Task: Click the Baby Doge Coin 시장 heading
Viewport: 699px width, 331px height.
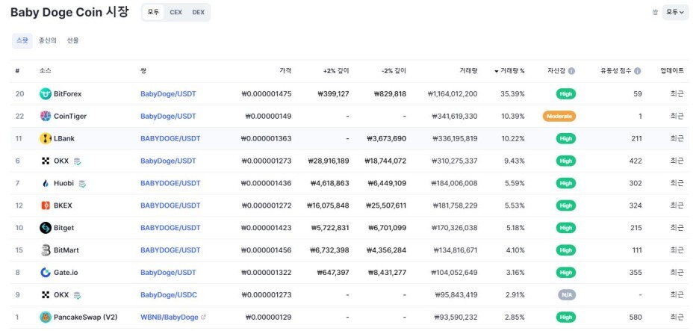Action: tap(69, 12)
